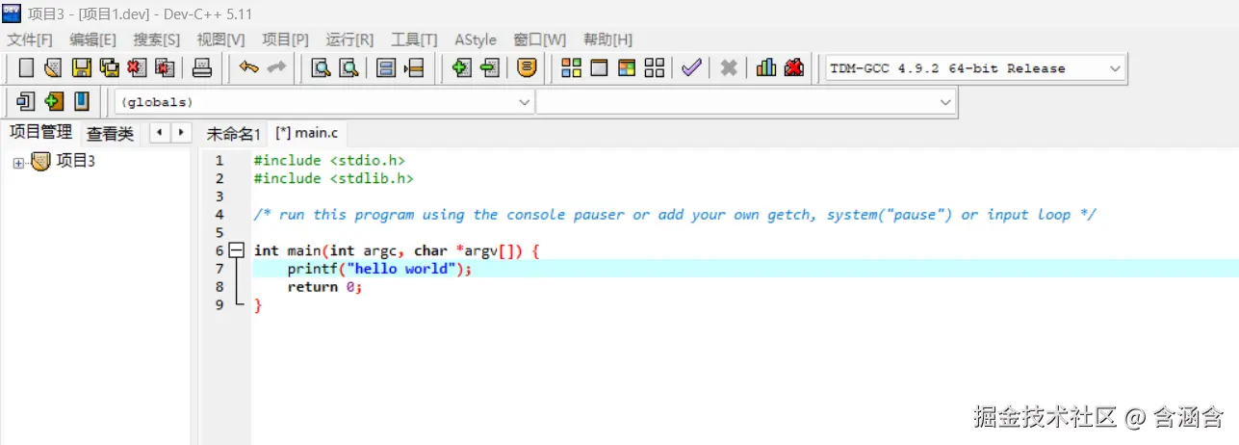Open the 文件[F] menu
Image resolution: width=1239 pixels, height=445 pixels.
[30, 39]
